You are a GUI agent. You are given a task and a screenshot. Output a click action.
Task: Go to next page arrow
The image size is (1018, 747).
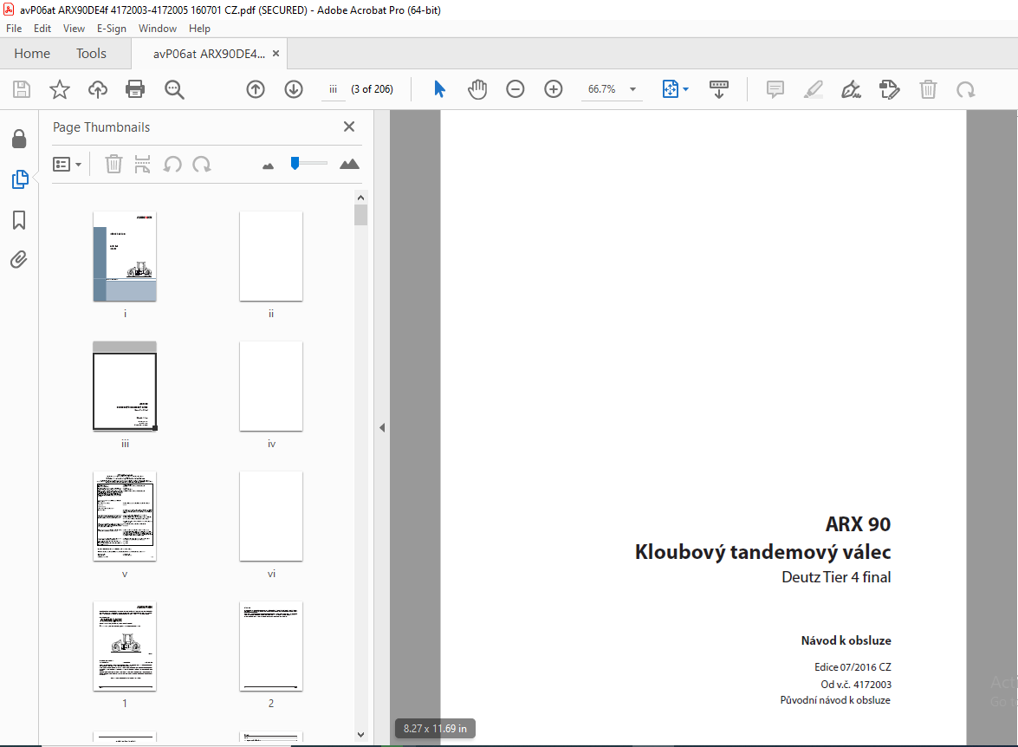click(x=294, y=89)
